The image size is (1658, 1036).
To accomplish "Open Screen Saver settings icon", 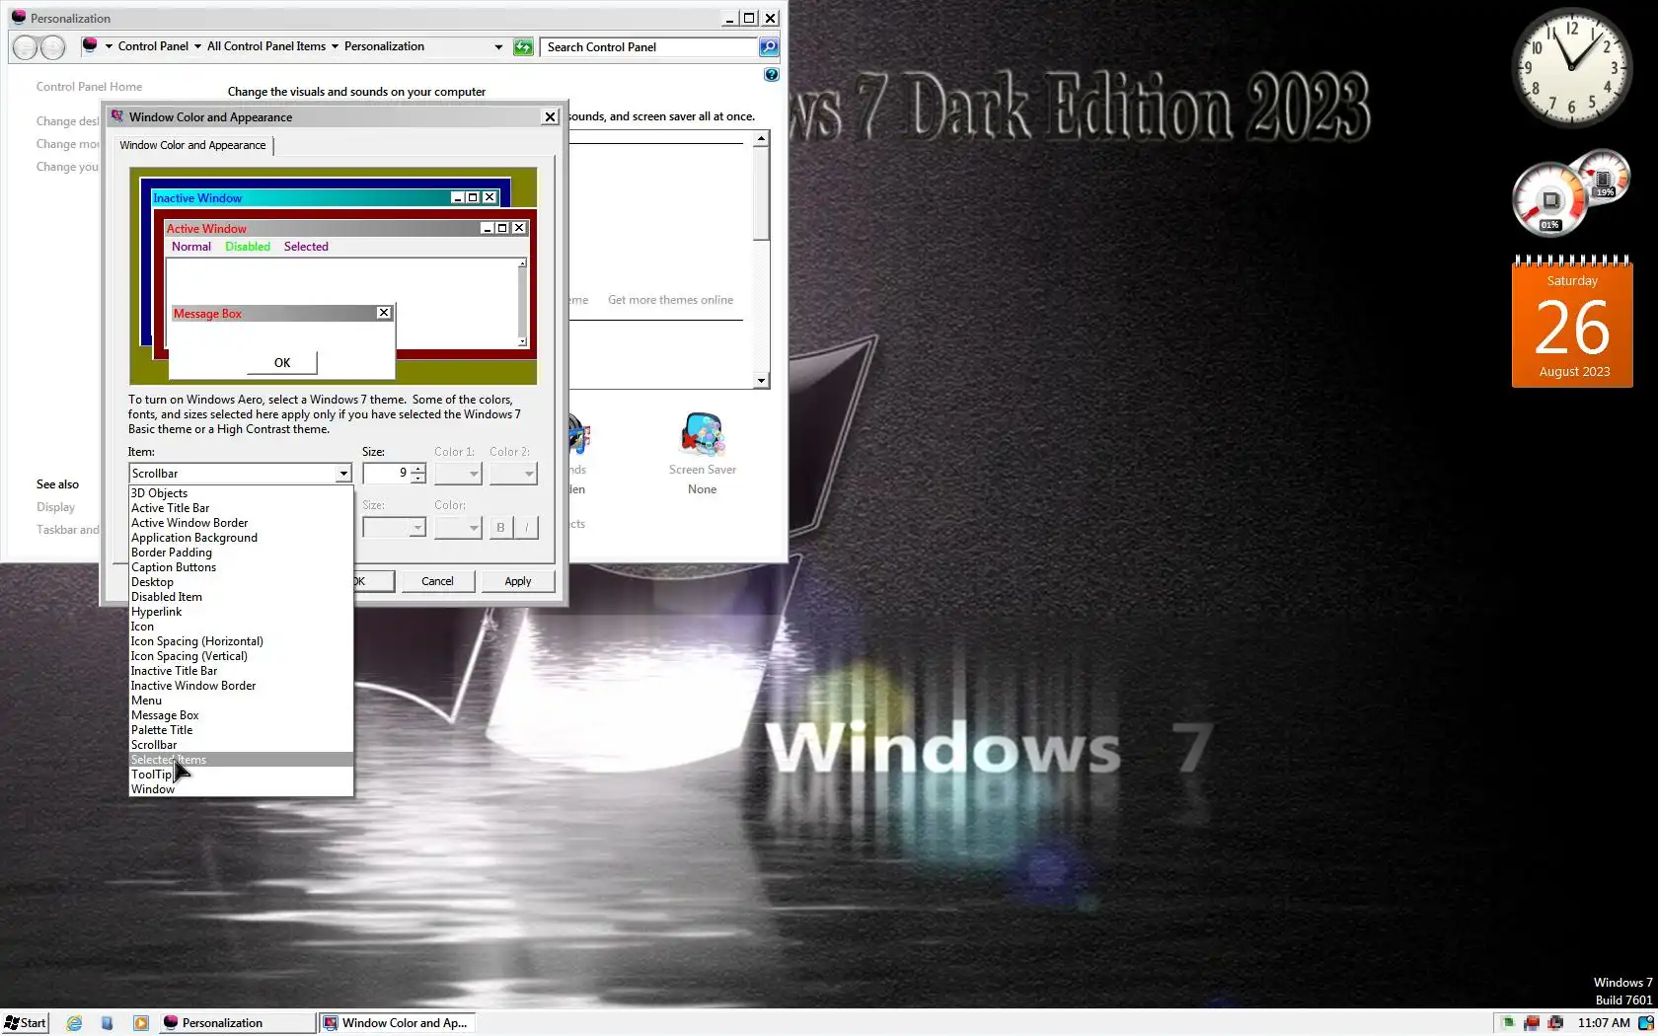I will click(x=703, y=435).
